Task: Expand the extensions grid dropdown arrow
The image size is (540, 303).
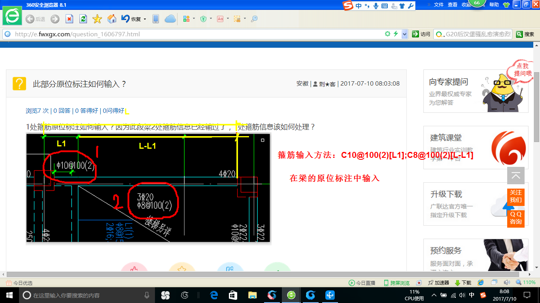Action: (x=194, y=19)
